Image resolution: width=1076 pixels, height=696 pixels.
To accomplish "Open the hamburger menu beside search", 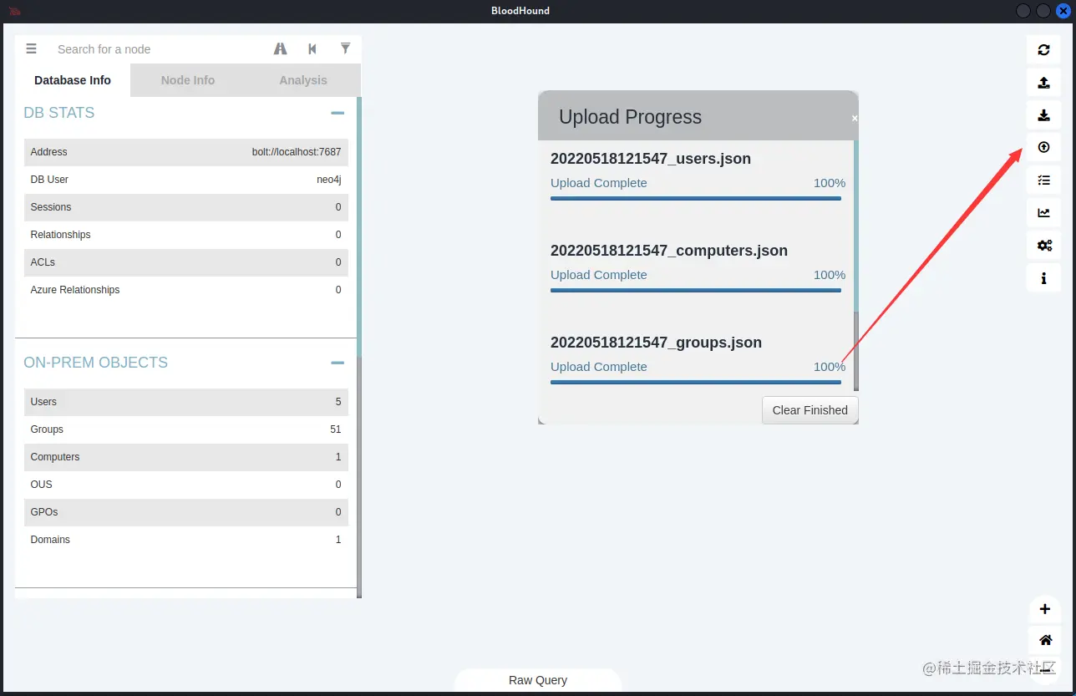I will coord(31,49).
